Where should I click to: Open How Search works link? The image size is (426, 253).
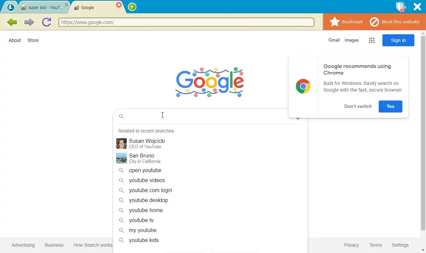click(93, 245)
